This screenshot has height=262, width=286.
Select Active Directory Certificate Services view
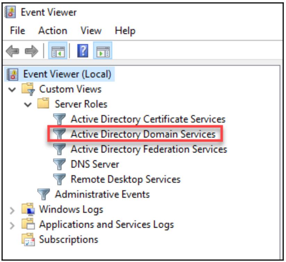pyautogui.click(x=148, y=119)
